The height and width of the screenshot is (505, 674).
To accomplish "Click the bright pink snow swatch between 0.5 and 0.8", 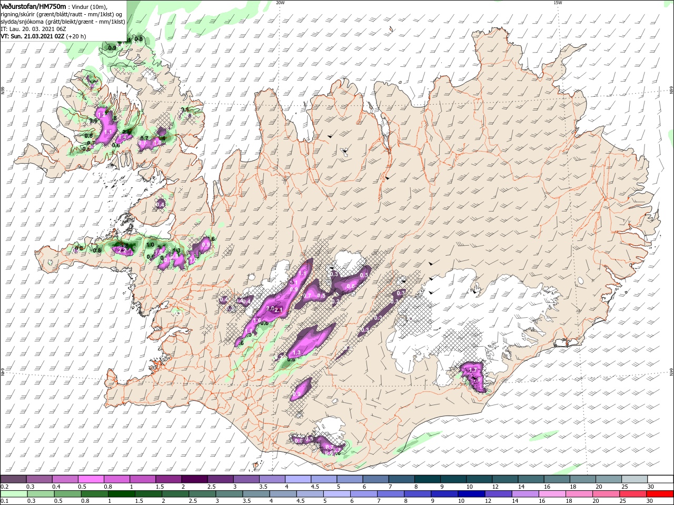I will [91, 479].
